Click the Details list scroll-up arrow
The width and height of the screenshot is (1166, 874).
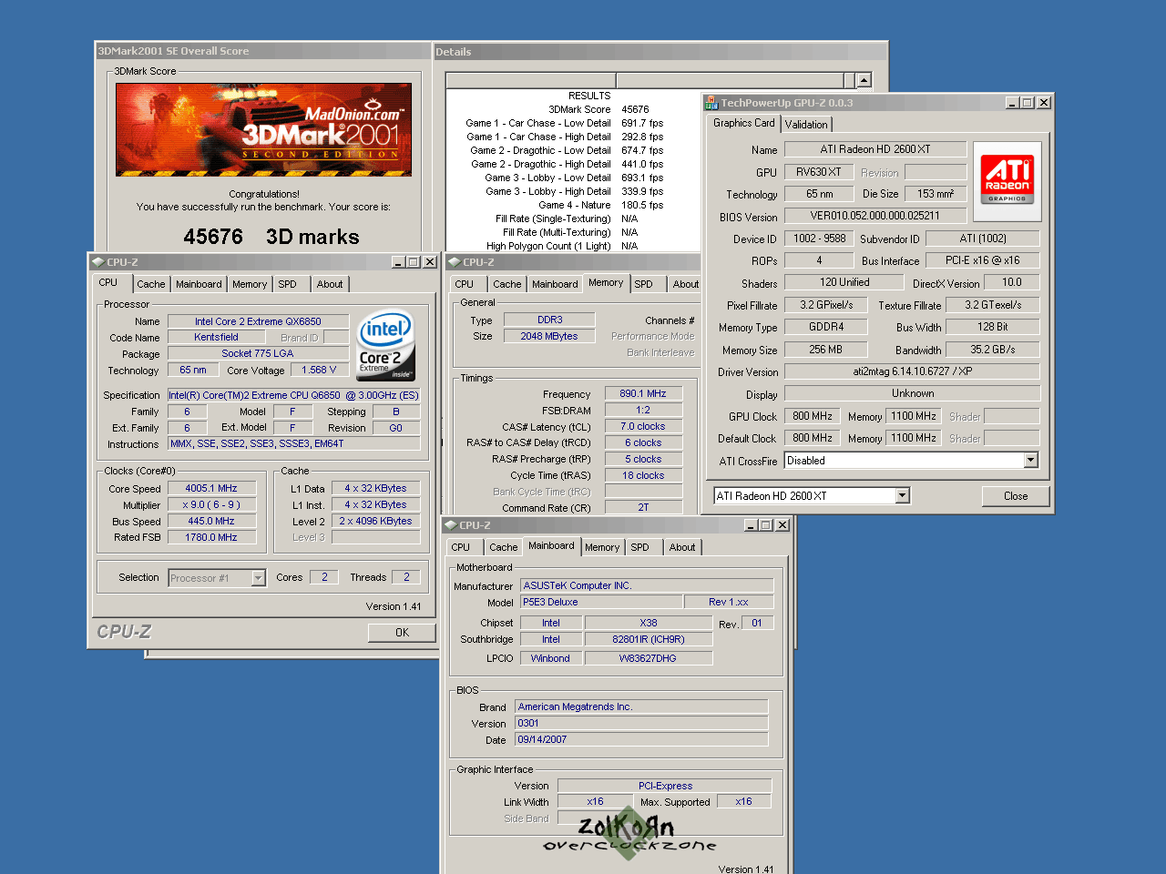coord(864,80)
